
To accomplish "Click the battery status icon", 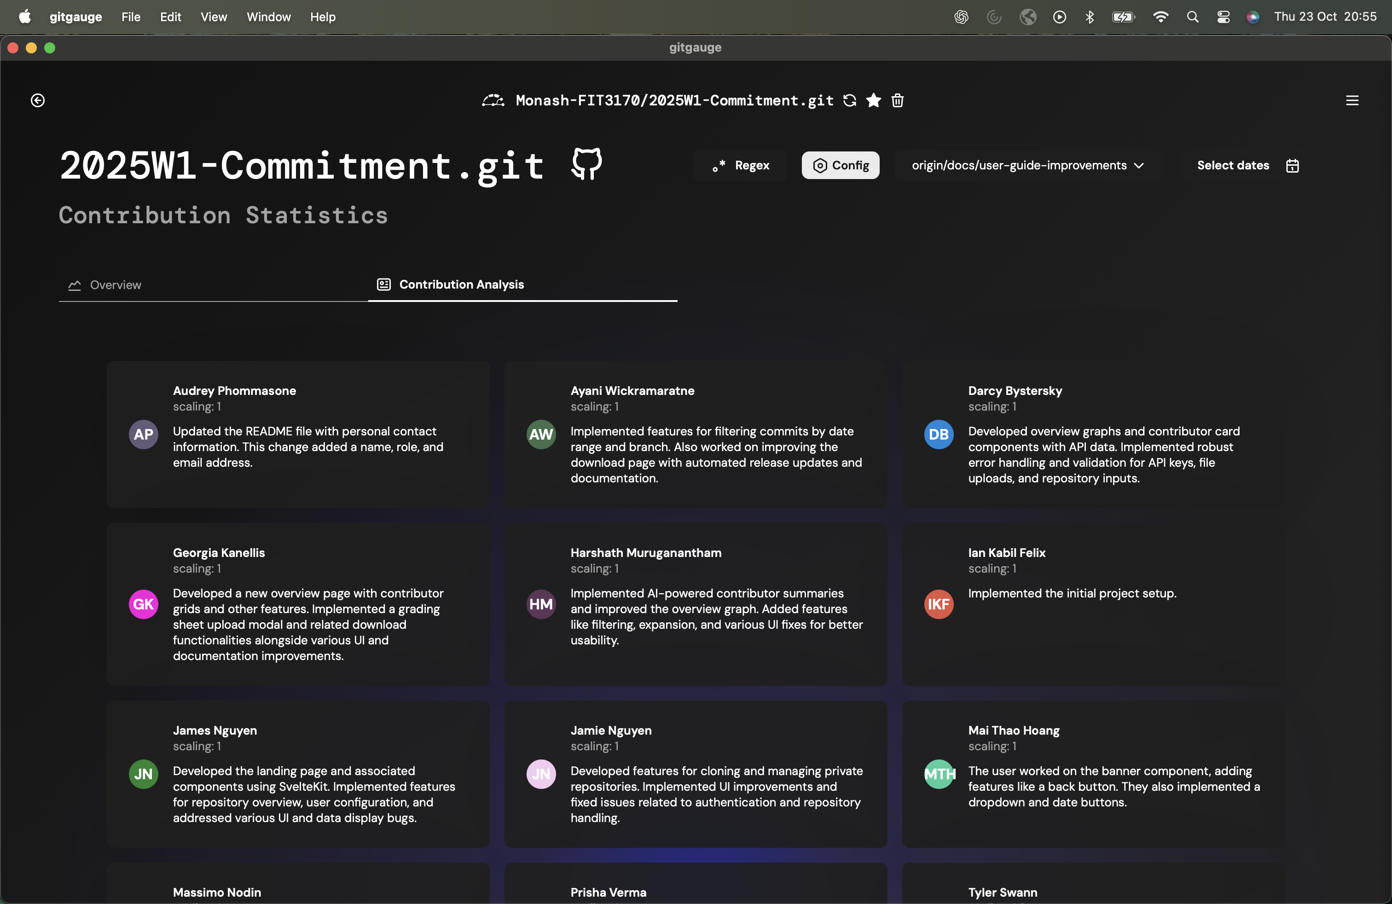I will point(1123,17).
